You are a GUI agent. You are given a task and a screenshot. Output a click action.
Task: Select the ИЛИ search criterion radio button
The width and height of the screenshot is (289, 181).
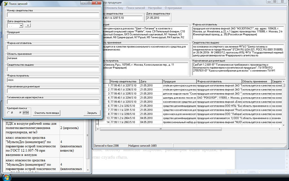click(20, 113)
